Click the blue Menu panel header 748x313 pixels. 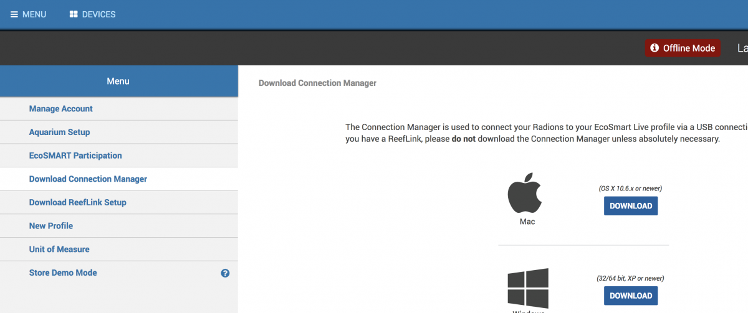pos(118,81)
